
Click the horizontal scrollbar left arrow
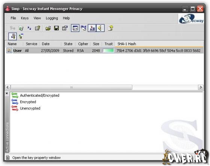[8, 87]
